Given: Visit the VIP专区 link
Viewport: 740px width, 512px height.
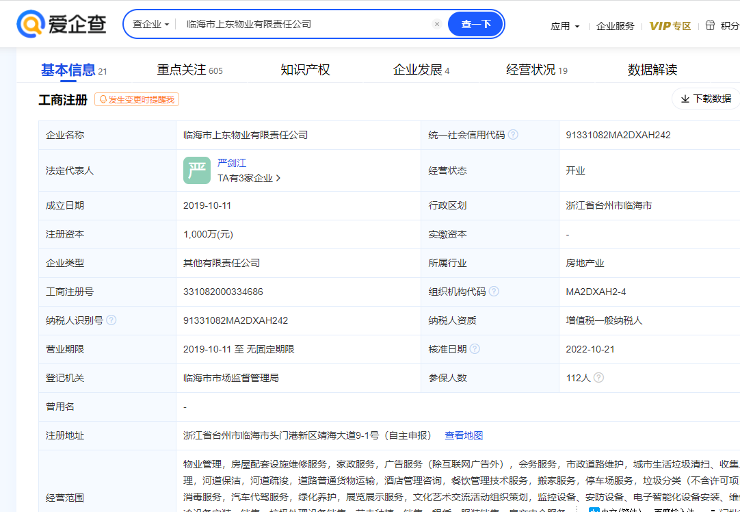Looking at the screenshot, I should 670,26.
